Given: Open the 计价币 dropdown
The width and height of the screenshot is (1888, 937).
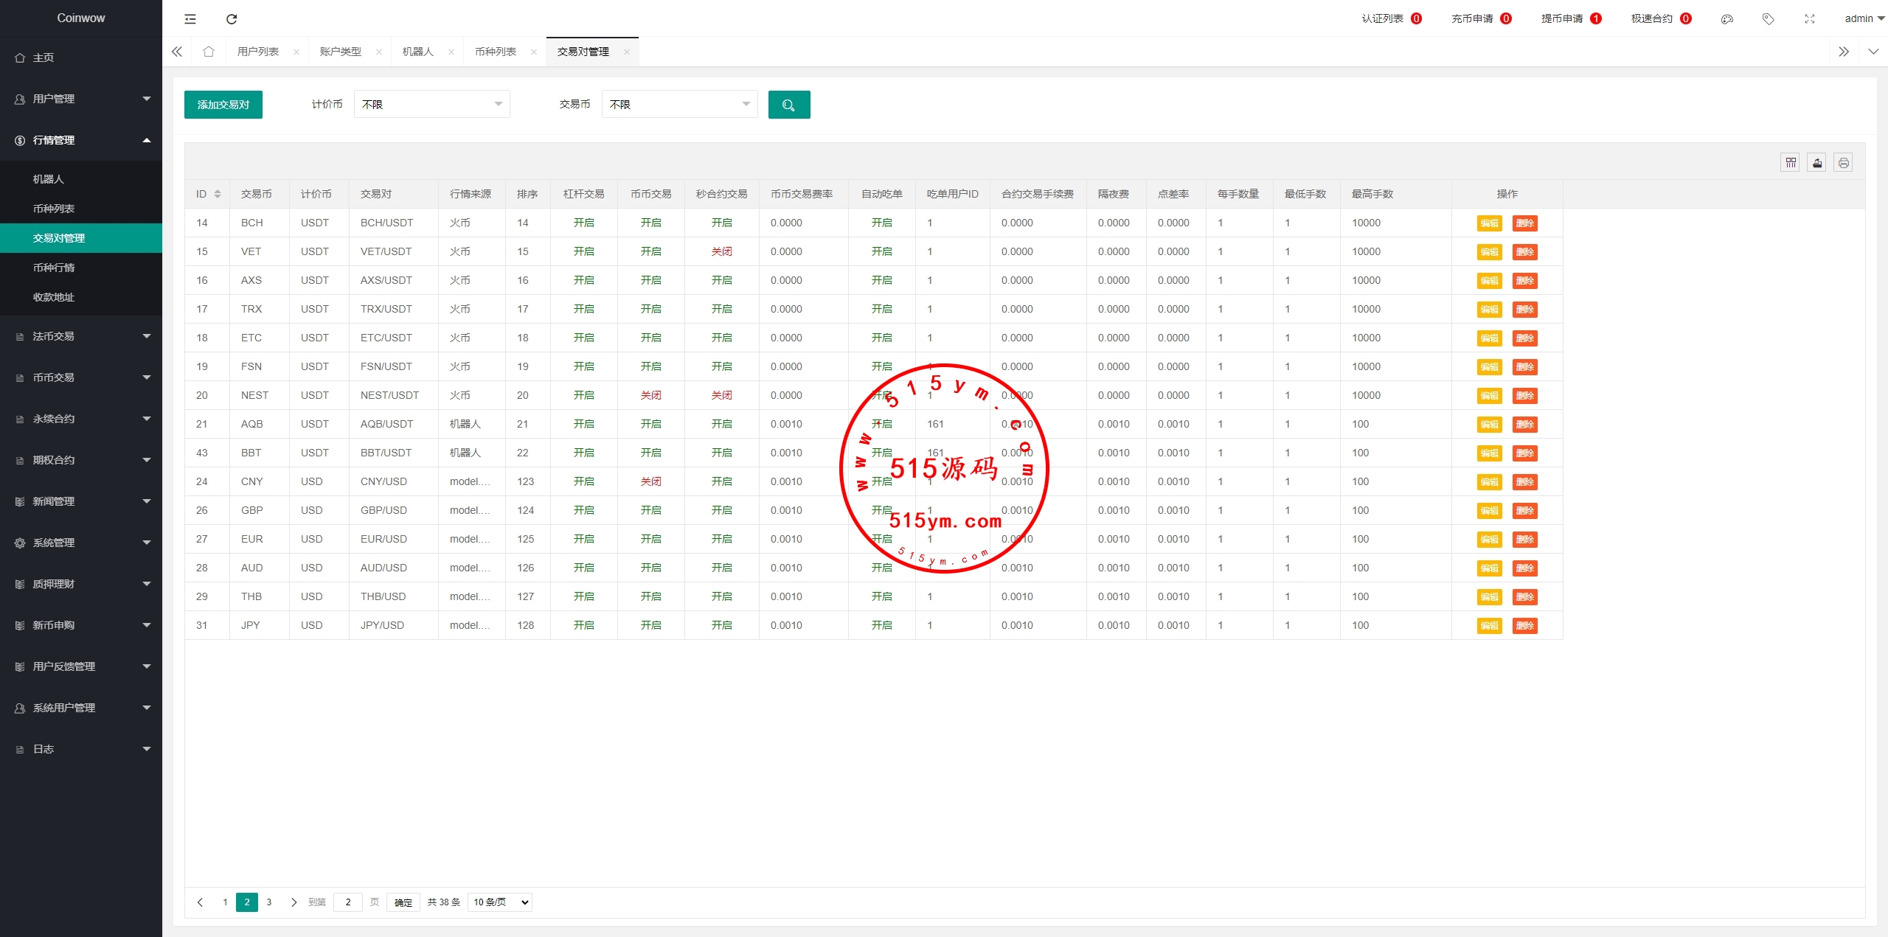Looking at the screenshot, I should [431, 105].
